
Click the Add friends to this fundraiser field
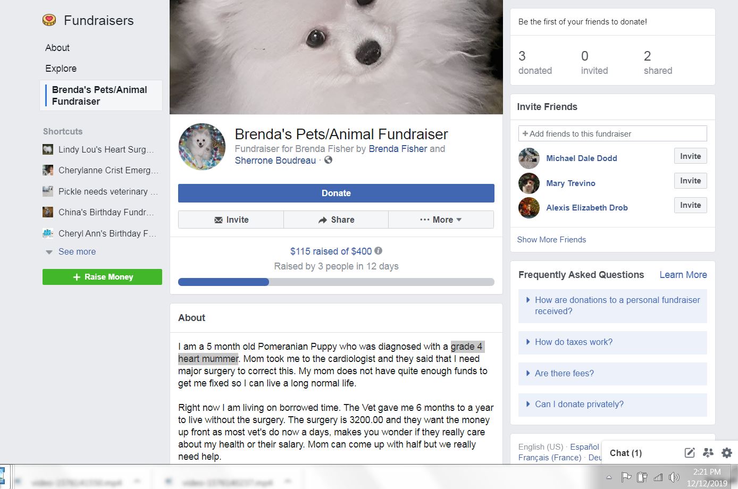pos(613,133)
